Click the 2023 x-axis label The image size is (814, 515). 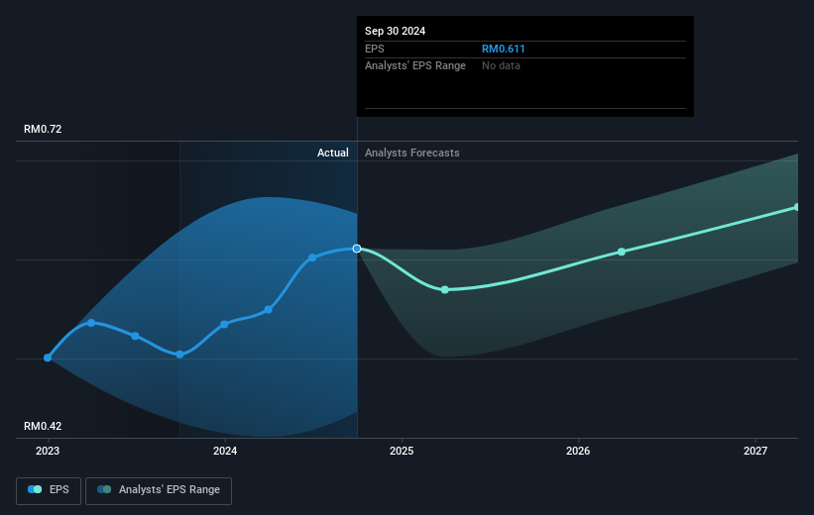coord(48,452)
